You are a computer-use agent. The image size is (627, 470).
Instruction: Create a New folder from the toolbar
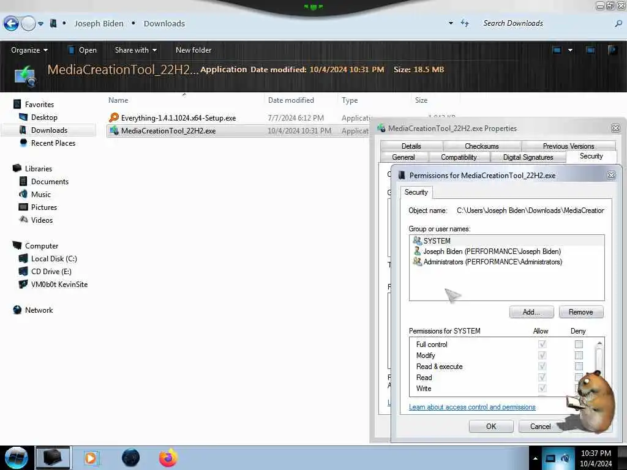(x=193, y=50)
